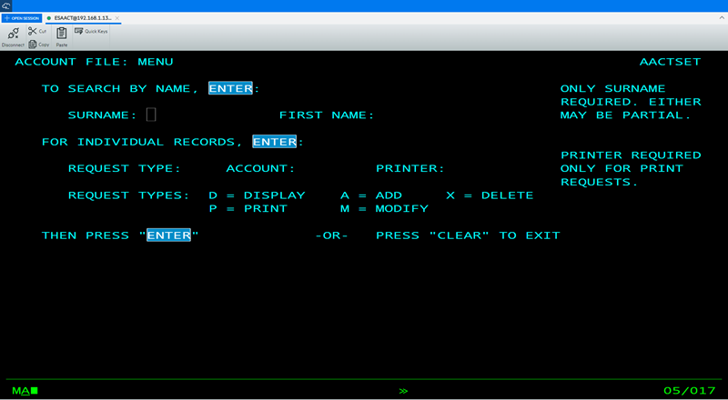Image resolution: width=728 pixels, height=400 pixels.
Task: Click the '>>' status bar indicator
Action: [x=403, y=391]
